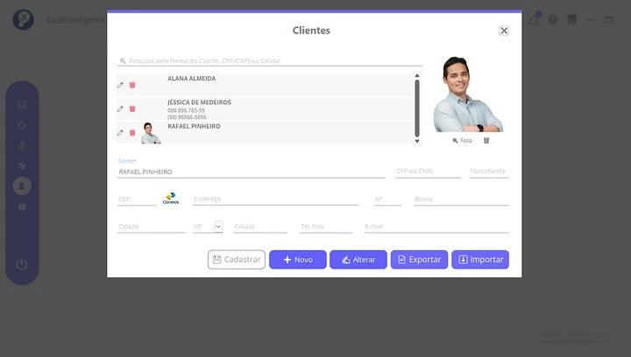Click the Correios CEP lookup icon
Viewport: 631px width, 357px height.
(x=170, y=199)
